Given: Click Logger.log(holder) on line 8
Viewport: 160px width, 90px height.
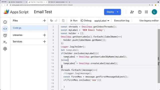Looking at the screenshot, I should tap(73, 47).
